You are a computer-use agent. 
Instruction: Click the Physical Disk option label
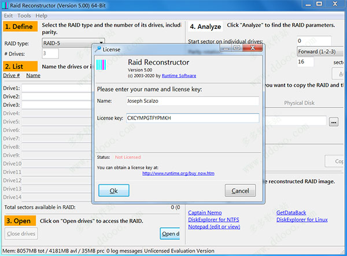tap(299, 103)
